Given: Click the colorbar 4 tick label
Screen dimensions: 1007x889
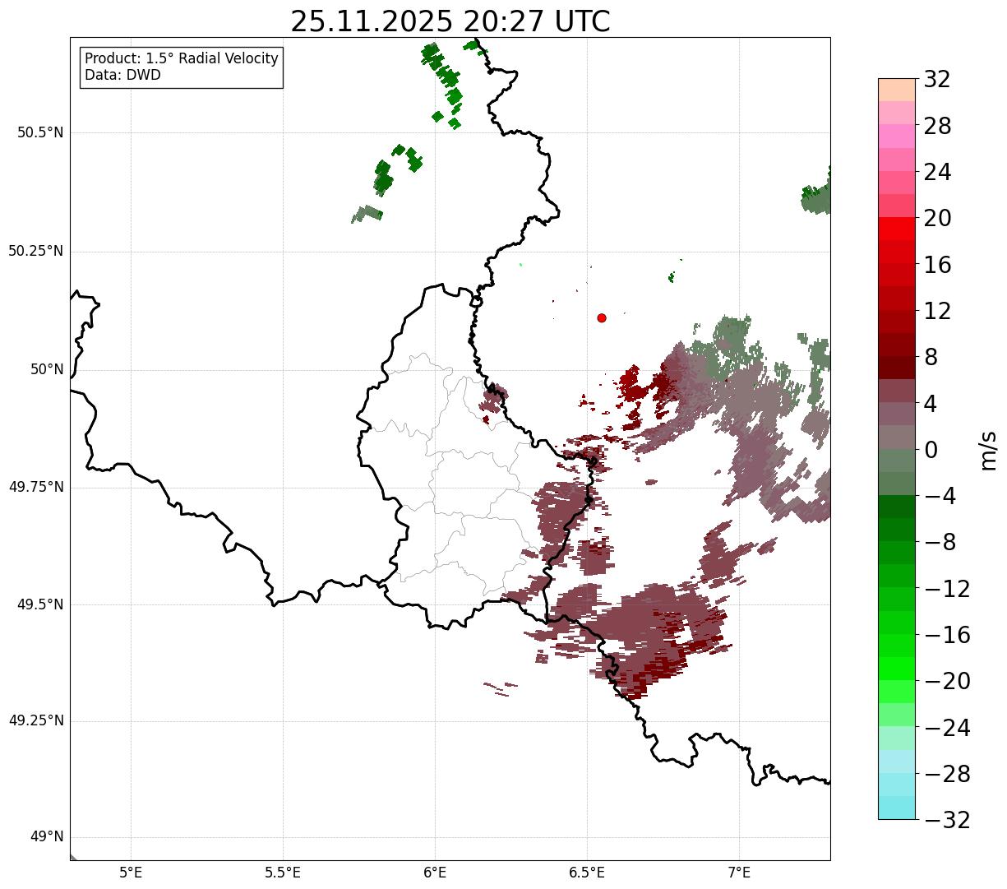Looking at the screenshot, I should click(x=931, y=403).
